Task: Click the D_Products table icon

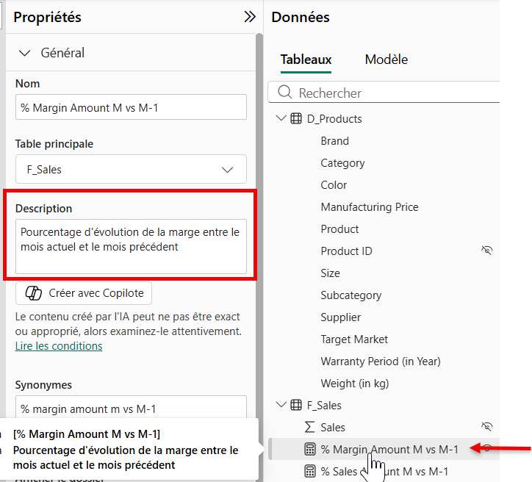Action: click(296, 119)
